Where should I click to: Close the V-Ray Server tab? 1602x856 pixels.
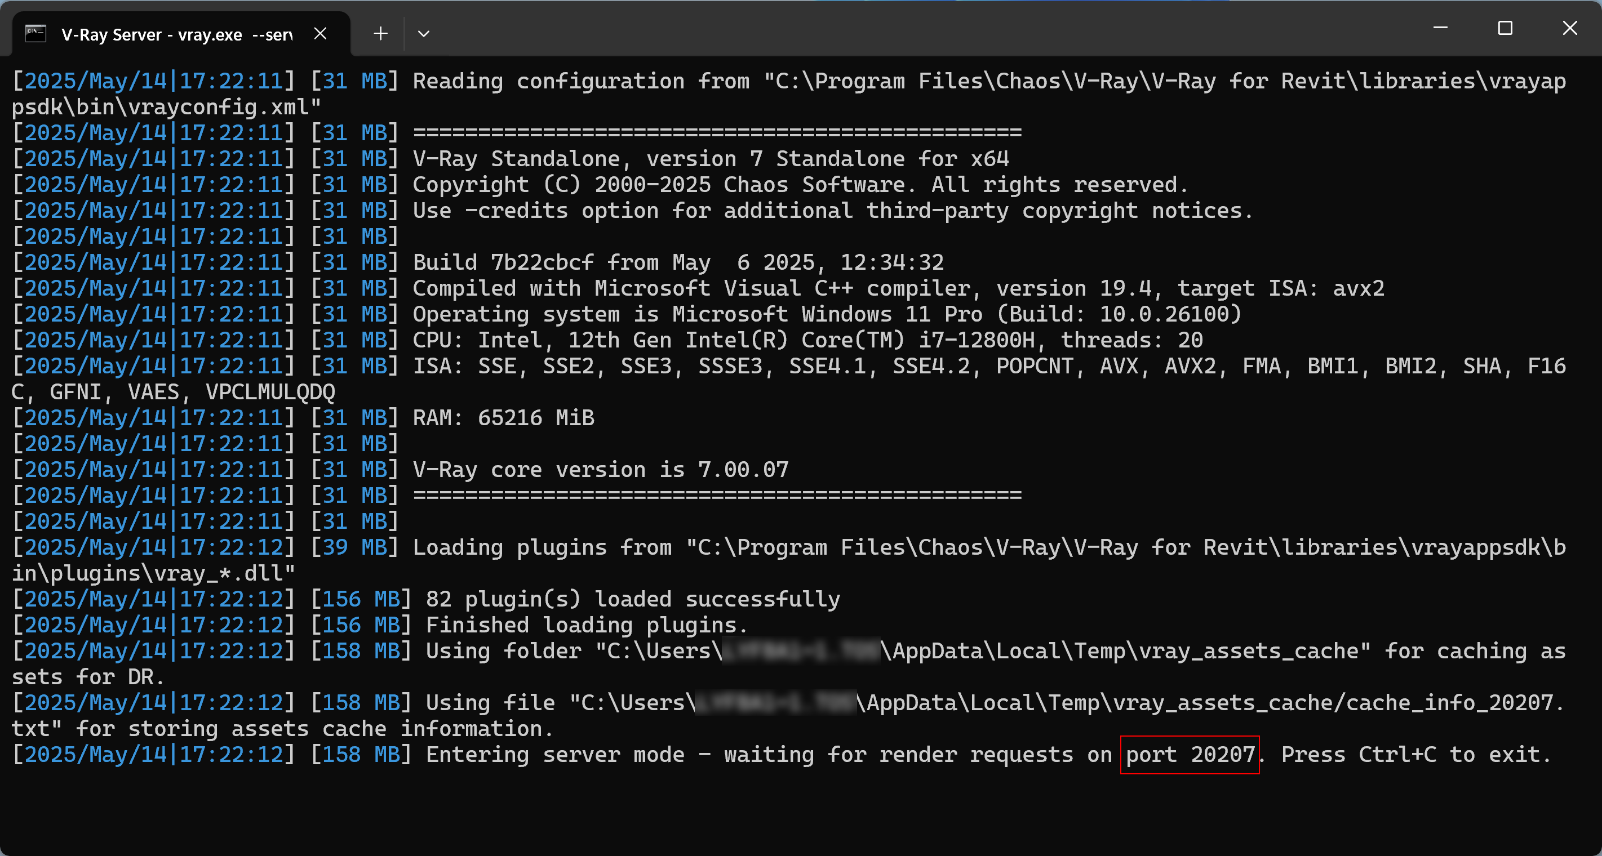pyautogui.click(x=320, y=34)
